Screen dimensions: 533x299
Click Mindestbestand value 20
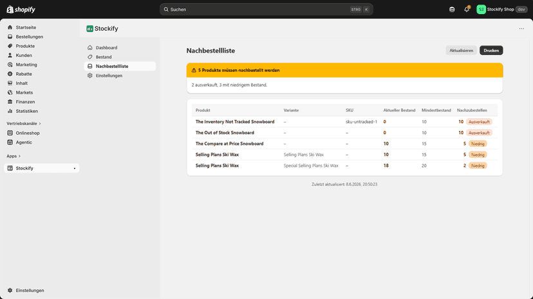point(424,166)
